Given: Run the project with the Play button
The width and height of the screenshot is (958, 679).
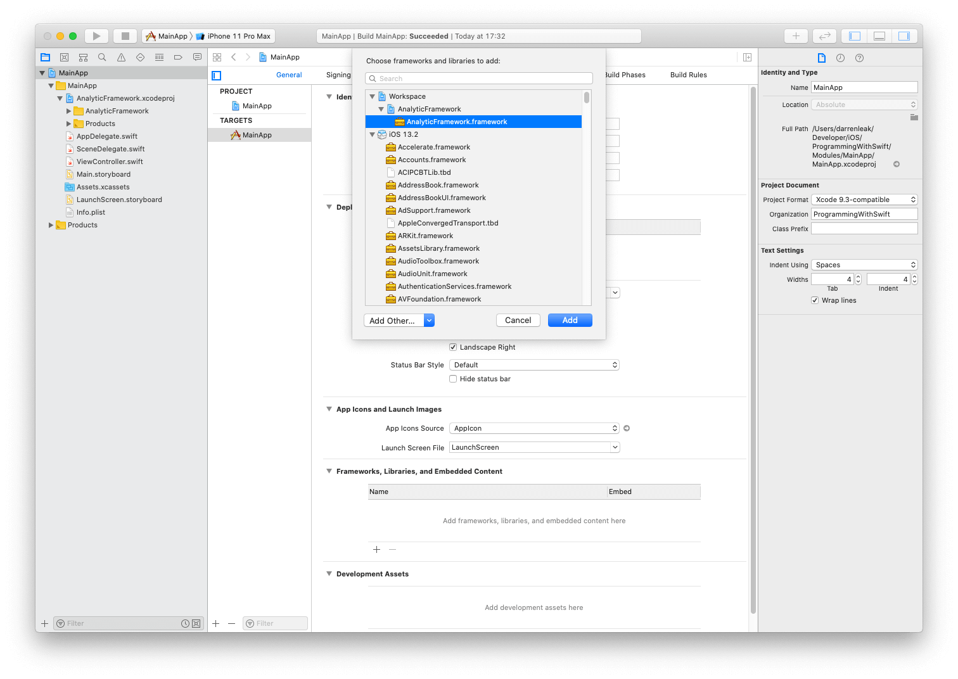Looking at the screenshot, I should (x=96, y=36).
